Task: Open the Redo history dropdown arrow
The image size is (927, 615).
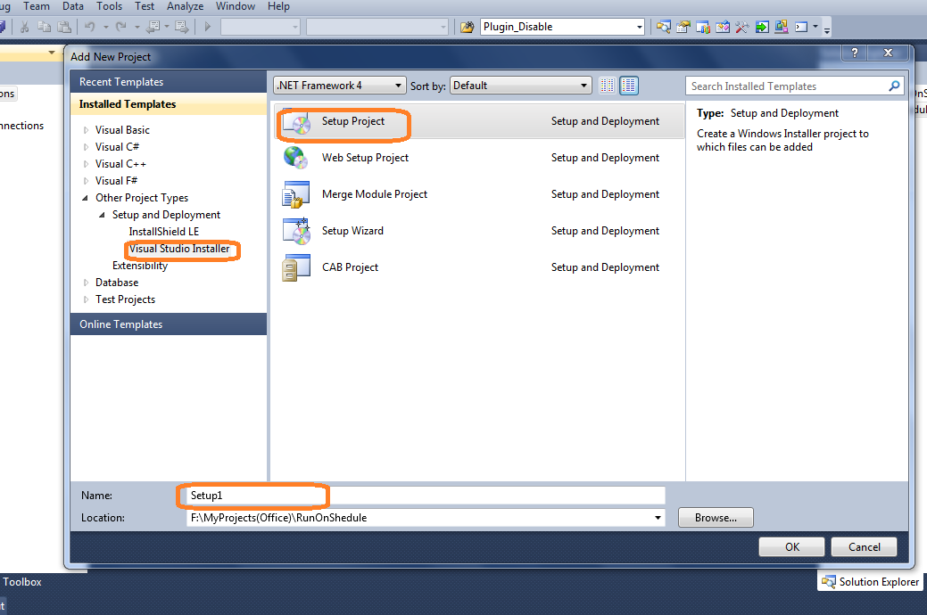Action: [137, 27]
